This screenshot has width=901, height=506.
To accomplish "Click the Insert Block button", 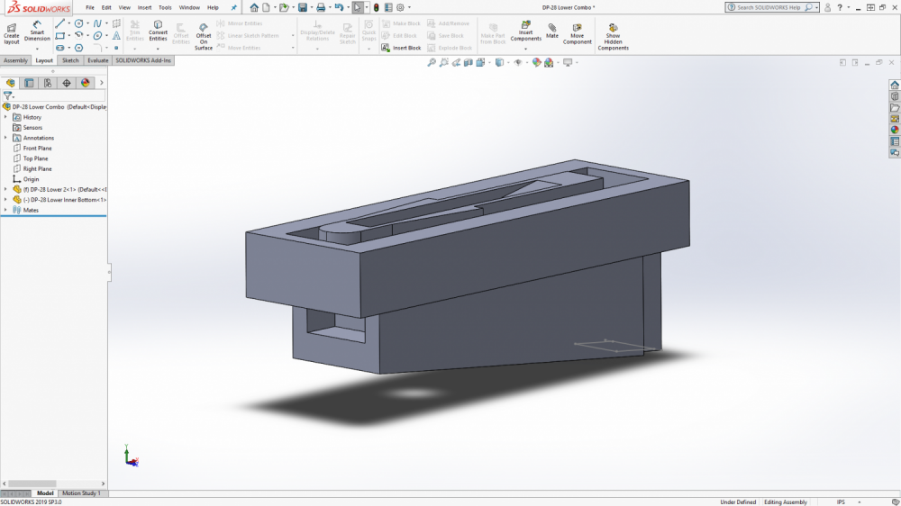I will click(402, 48).
